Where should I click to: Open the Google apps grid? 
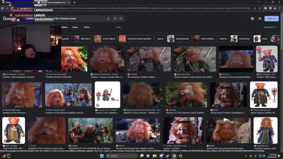pos(260,19)
